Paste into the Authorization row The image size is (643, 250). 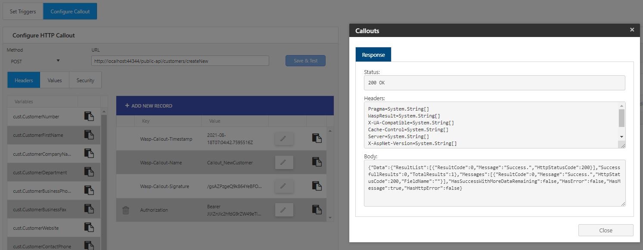coord(317,210)
